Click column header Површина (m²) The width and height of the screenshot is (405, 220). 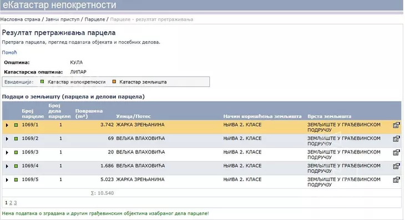point(89,113)
